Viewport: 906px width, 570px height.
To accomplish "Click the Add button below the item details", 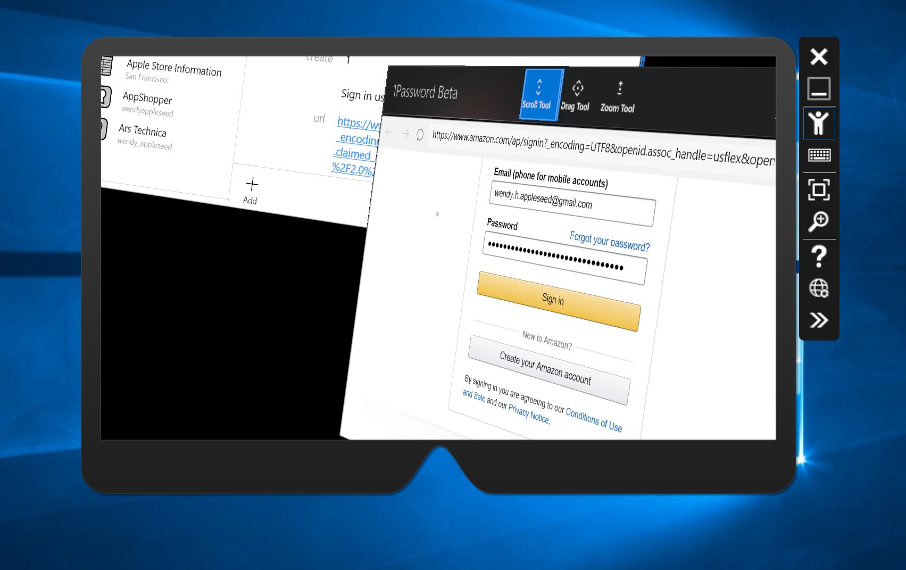I will click(x=250, y=190).
